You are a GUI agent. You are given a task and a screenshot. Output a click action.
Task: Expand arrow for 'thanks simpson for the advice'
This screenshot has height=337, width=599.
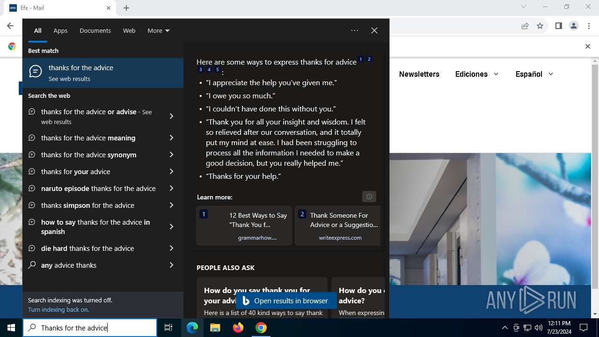171,205
